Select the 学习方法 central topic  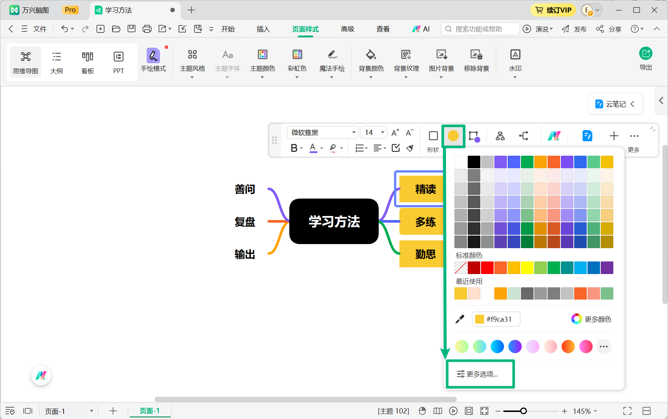point(334,221)
